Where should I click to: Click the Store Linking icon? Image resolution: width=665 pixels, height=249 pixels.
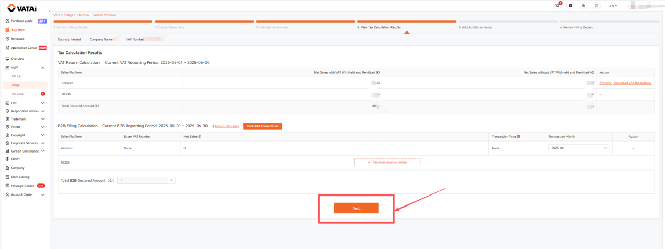[7, 177]
